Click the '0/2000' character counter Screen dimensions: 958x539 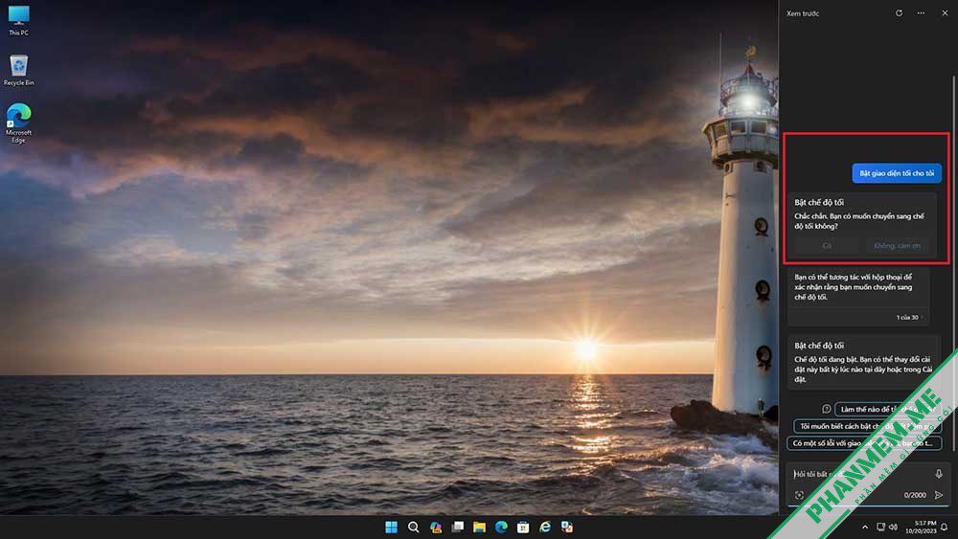point(915,495)
